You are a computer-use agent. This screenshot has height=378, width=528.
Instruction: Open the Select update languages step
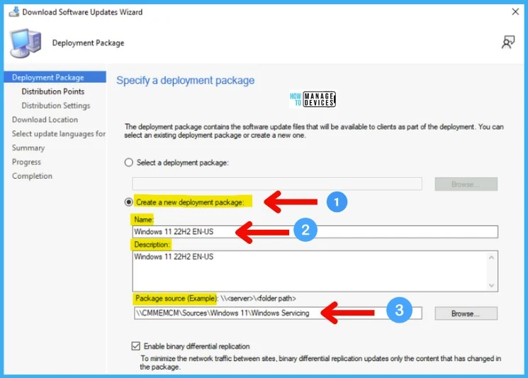coord(59,134)
